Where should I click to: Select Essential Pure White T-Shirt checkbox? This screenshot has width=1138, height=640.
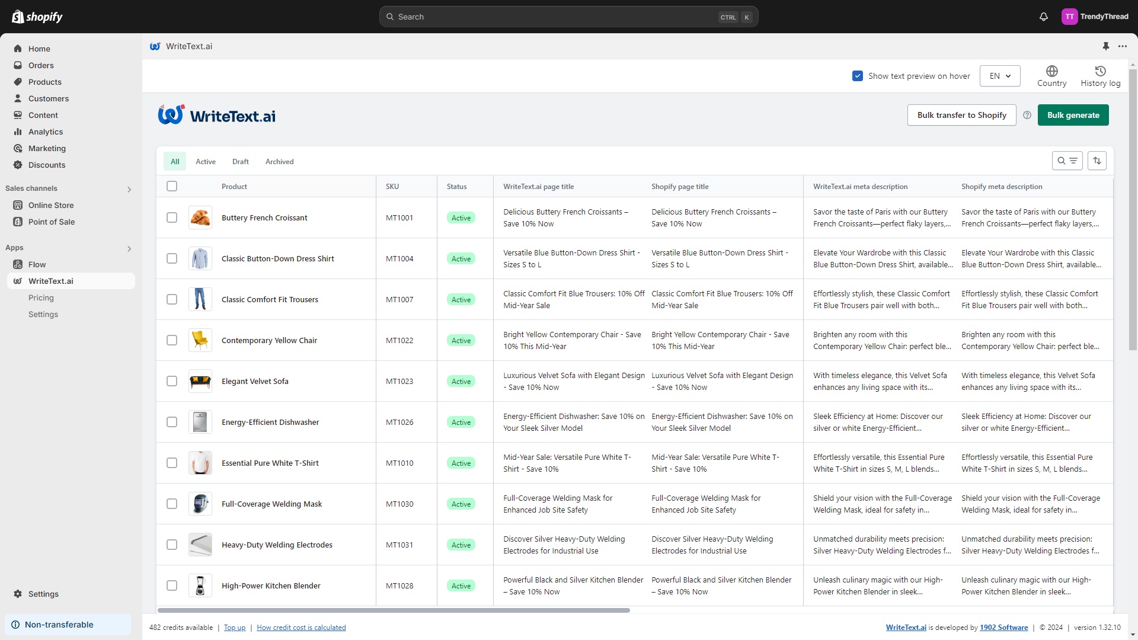pyautogui.click(x=172, y=463)
